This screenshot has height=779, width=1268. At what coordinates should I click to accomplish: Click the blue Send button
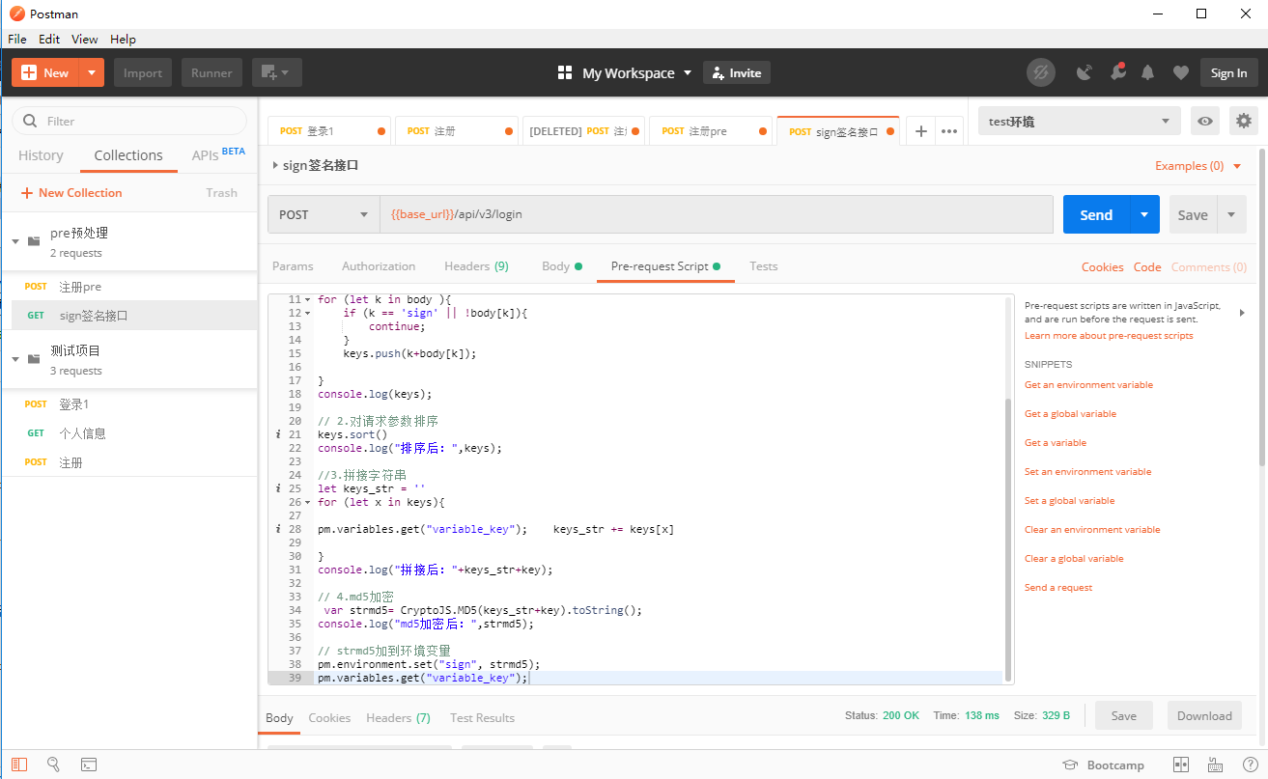(1096, 214)
